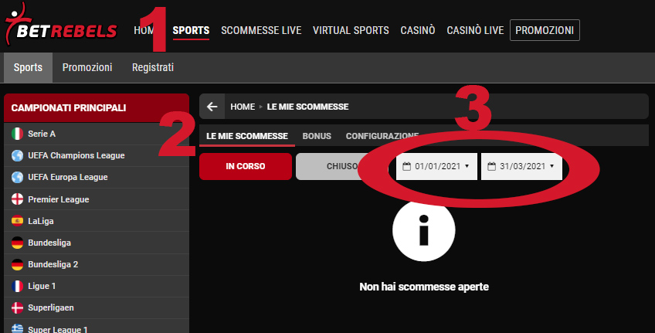The width and height of the screenshot is (655, 333).
Task: Click the Italy flag beside Serie A
Action: [17, 134]
